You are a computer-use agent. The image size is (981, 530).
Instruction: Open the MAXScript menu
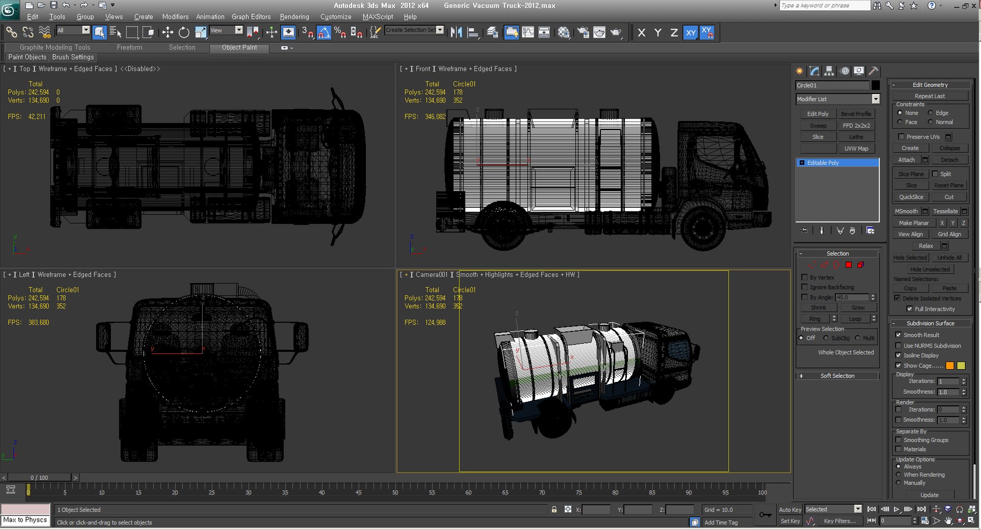click(378, 17)
